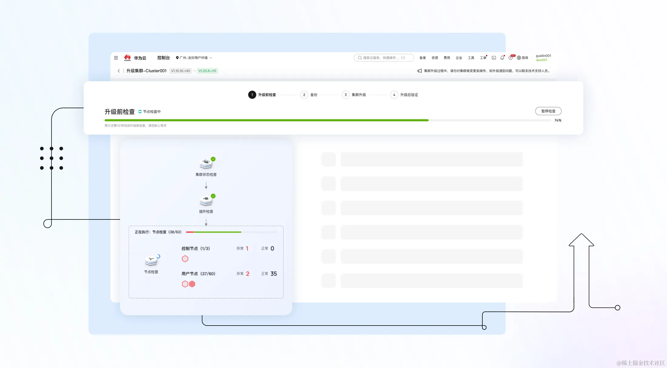
Task: Click the back arrow beside 升级集群-Cluster001
Action: tap(119, 71)
